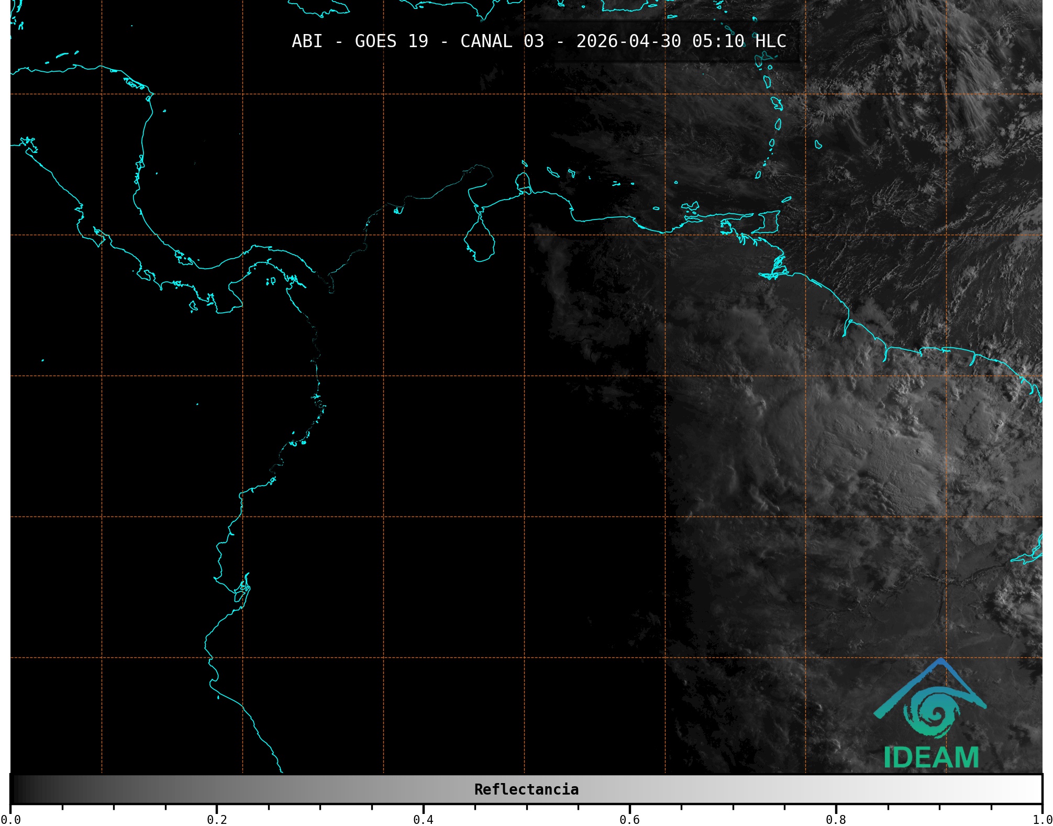
Task: Click the Reflectancia colorbar label
Action: coord(526,789)
